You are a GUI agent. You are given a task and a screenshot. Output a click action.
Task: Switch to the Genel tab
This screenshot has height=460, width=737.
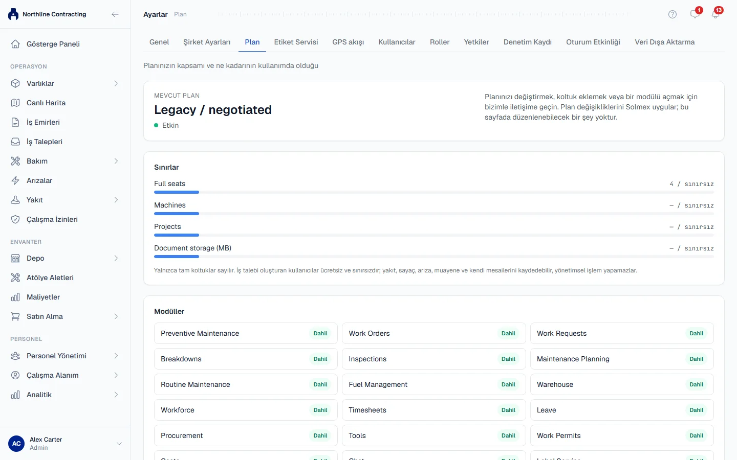[159, 42]
